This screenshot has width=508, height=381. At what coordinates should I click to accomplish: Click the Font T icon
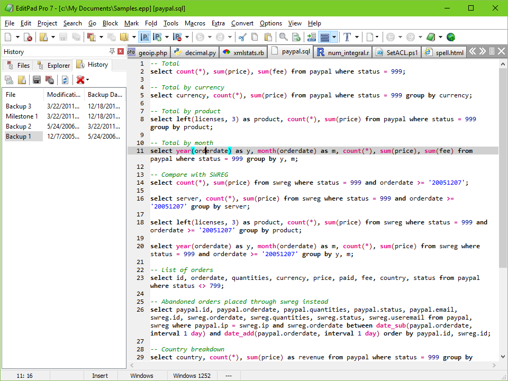click(x=347, y=37)
